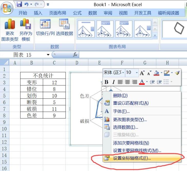Click the Undo arrow icon
Screen dimensions: 187x171
[x=26, y=4]
